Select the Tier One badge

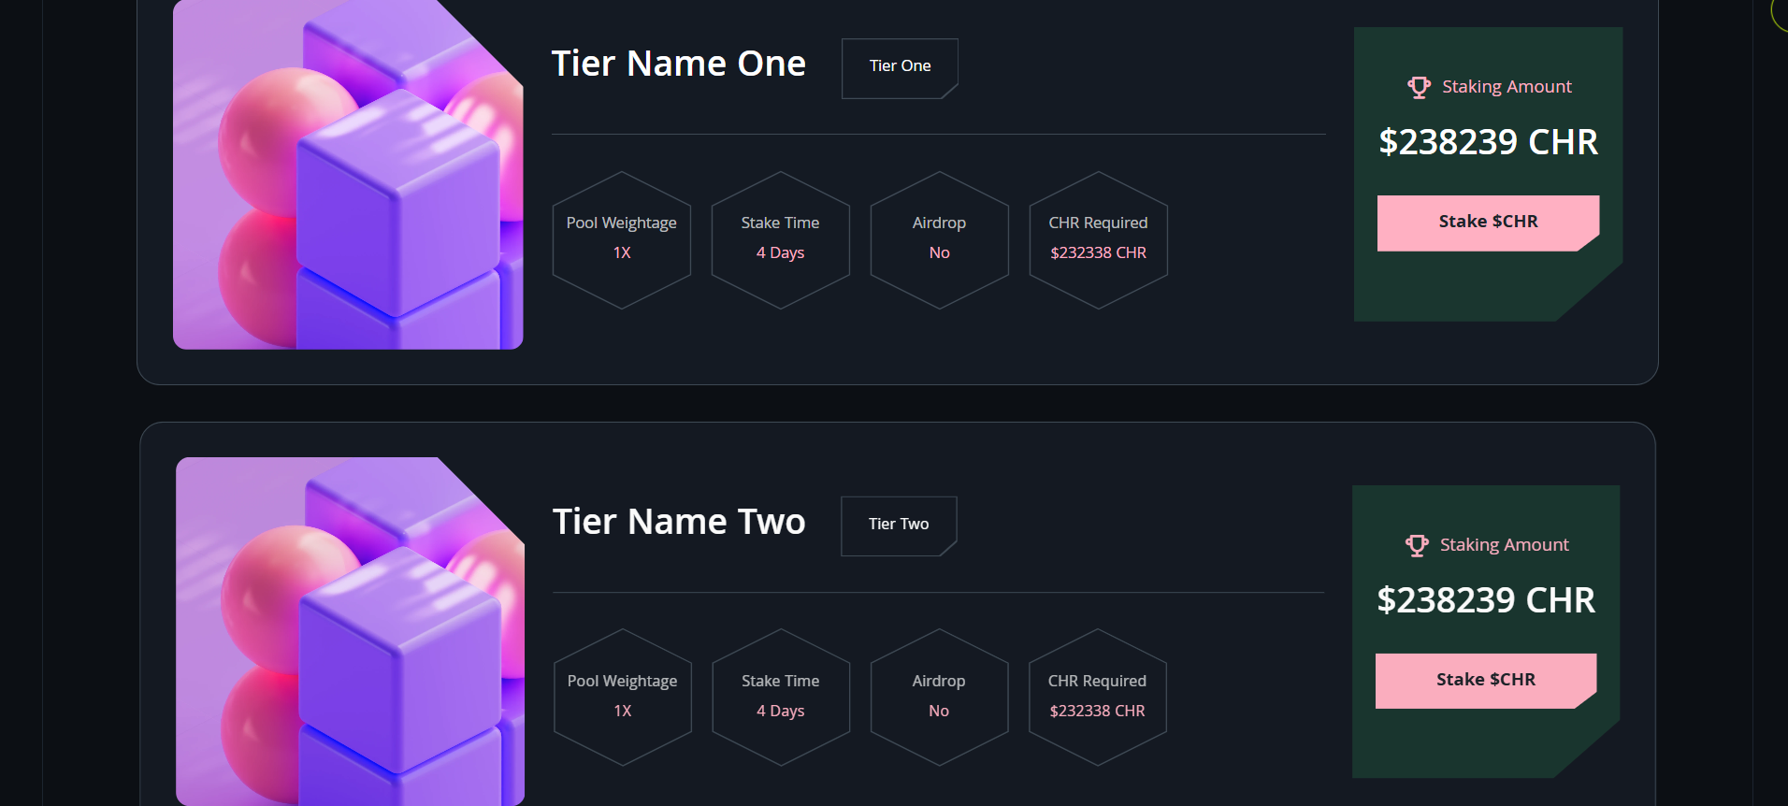pos(900,67)
